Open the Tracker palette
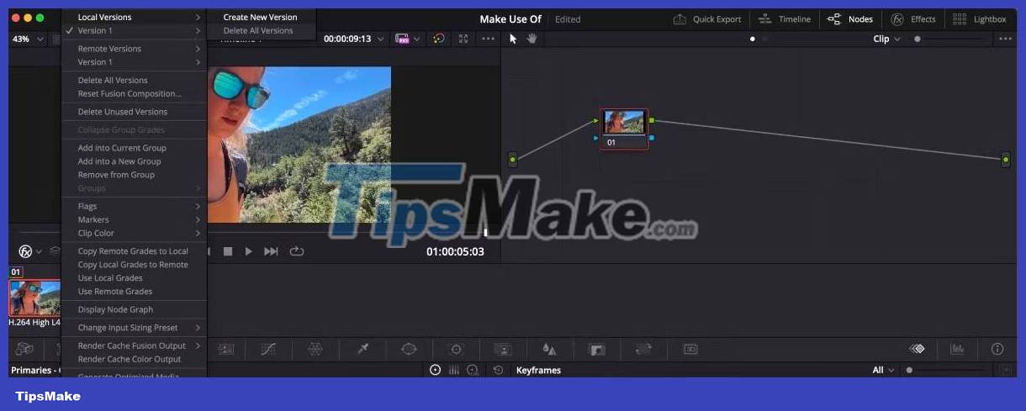The height and width of the screenshot is (411, 1026). [x=456, y=349]
